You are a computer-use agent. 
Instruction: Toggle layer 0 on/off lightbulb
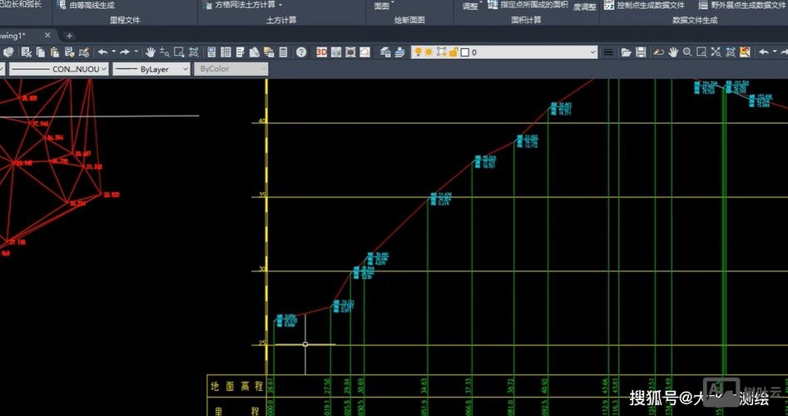[419, 52]
